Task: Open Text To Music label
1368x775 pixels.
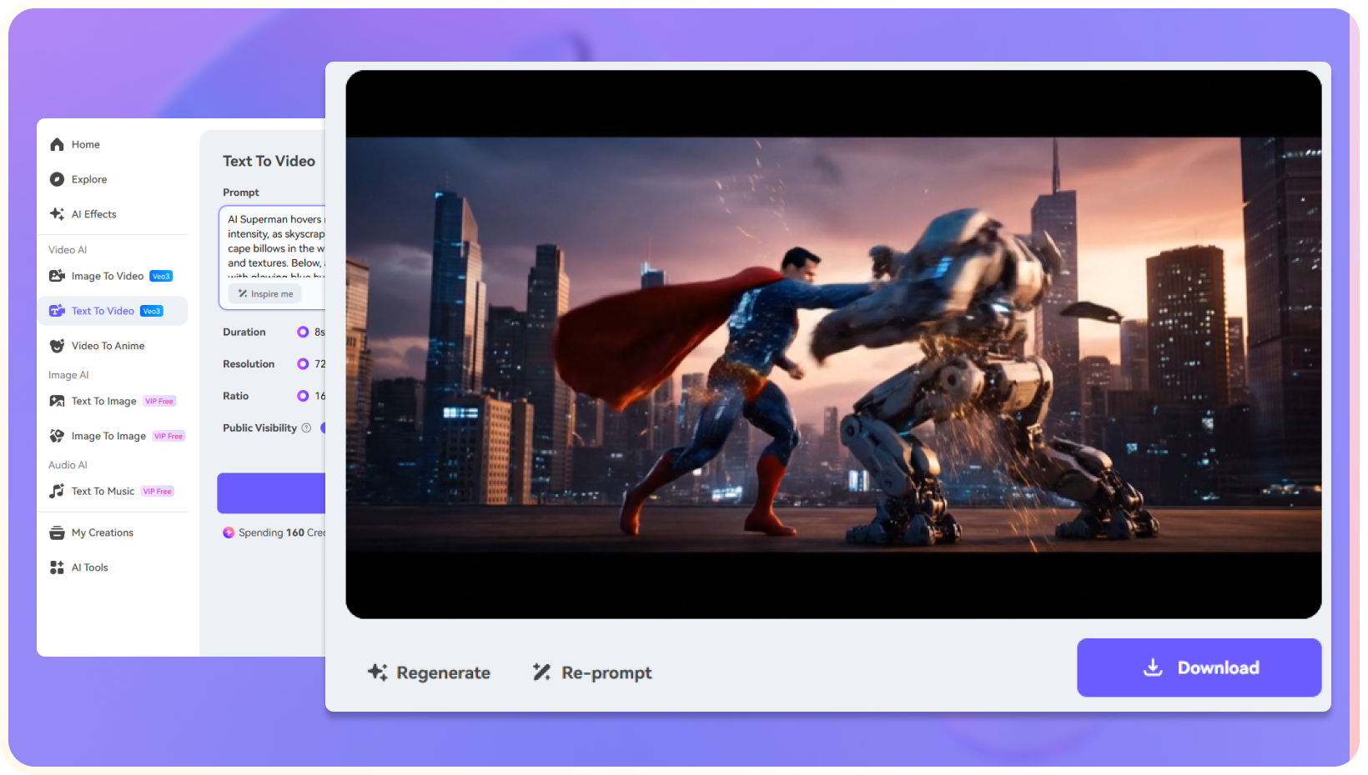Action: (x=103, y=491)
